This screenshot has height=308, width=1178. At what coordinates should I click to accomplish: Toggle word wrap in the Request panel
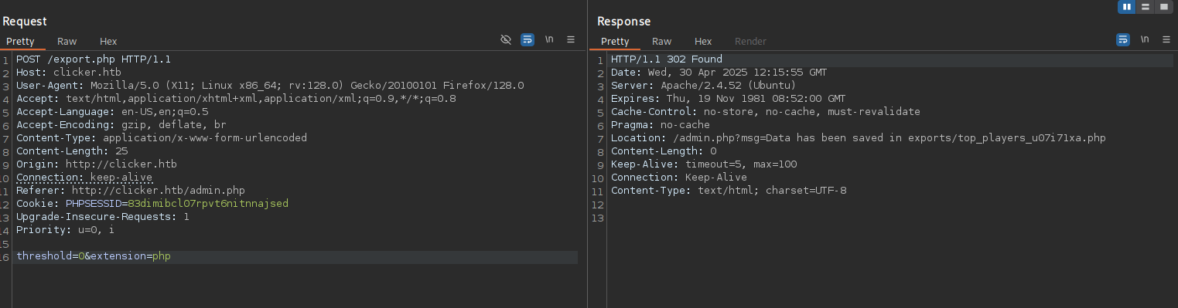pyautogui.click(x=528, y=39)
